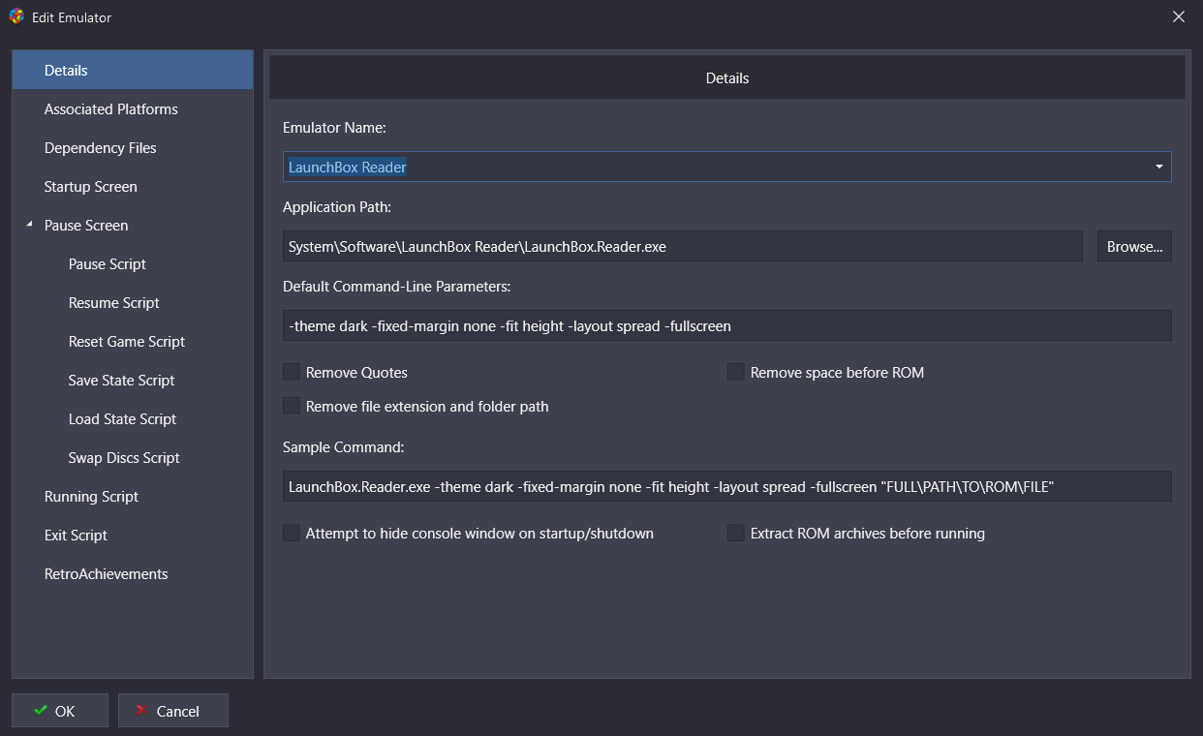
Task: Click Default Command-Line Parameters field
Action: pos(727,325)
